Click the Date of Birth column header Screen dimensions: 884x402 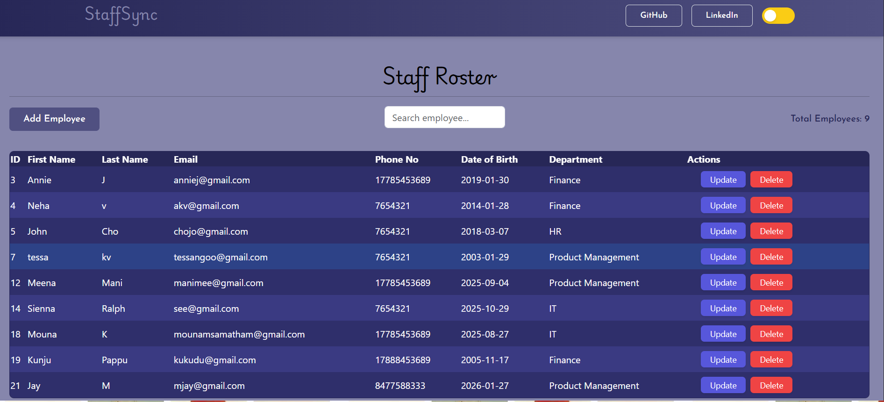[489, 159]
